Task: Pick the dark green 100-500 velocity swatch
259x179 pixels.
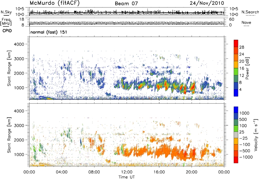Action: [x=236, y=122]
